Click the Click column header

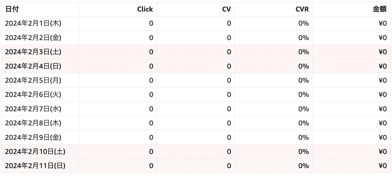pos(145,9)
